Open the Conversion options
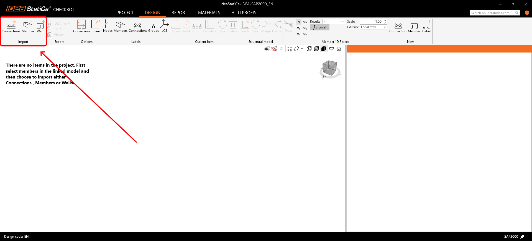 (81, 26)
